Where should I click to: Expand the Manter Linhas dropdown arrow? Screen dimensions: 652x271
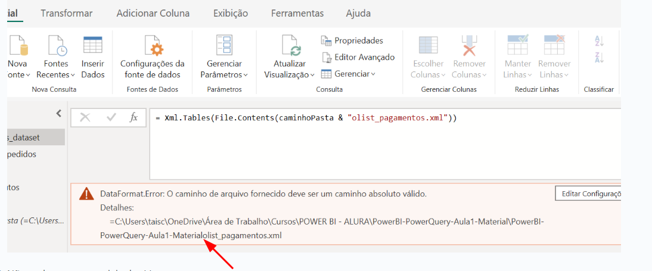tap(530, 75)
